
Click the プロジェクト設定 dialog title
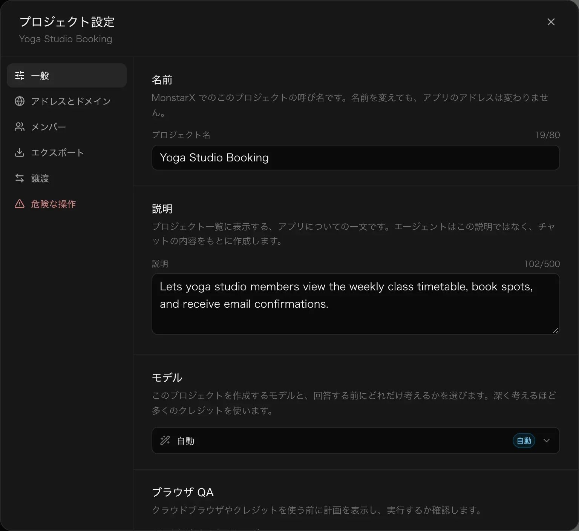(67, 22)
